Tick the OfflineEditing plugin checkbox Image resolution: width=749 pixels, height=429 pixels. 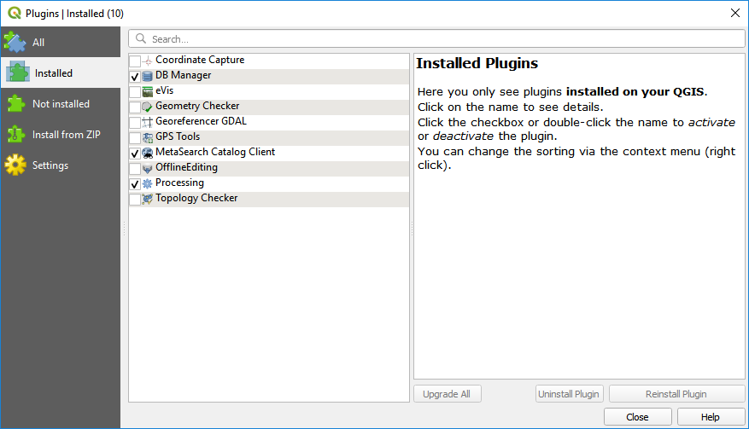135,169
